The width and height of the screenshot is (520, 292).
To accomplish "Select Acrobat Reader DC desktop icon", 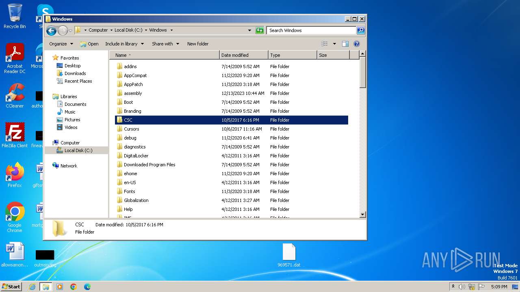I will [x=15, y=58].
